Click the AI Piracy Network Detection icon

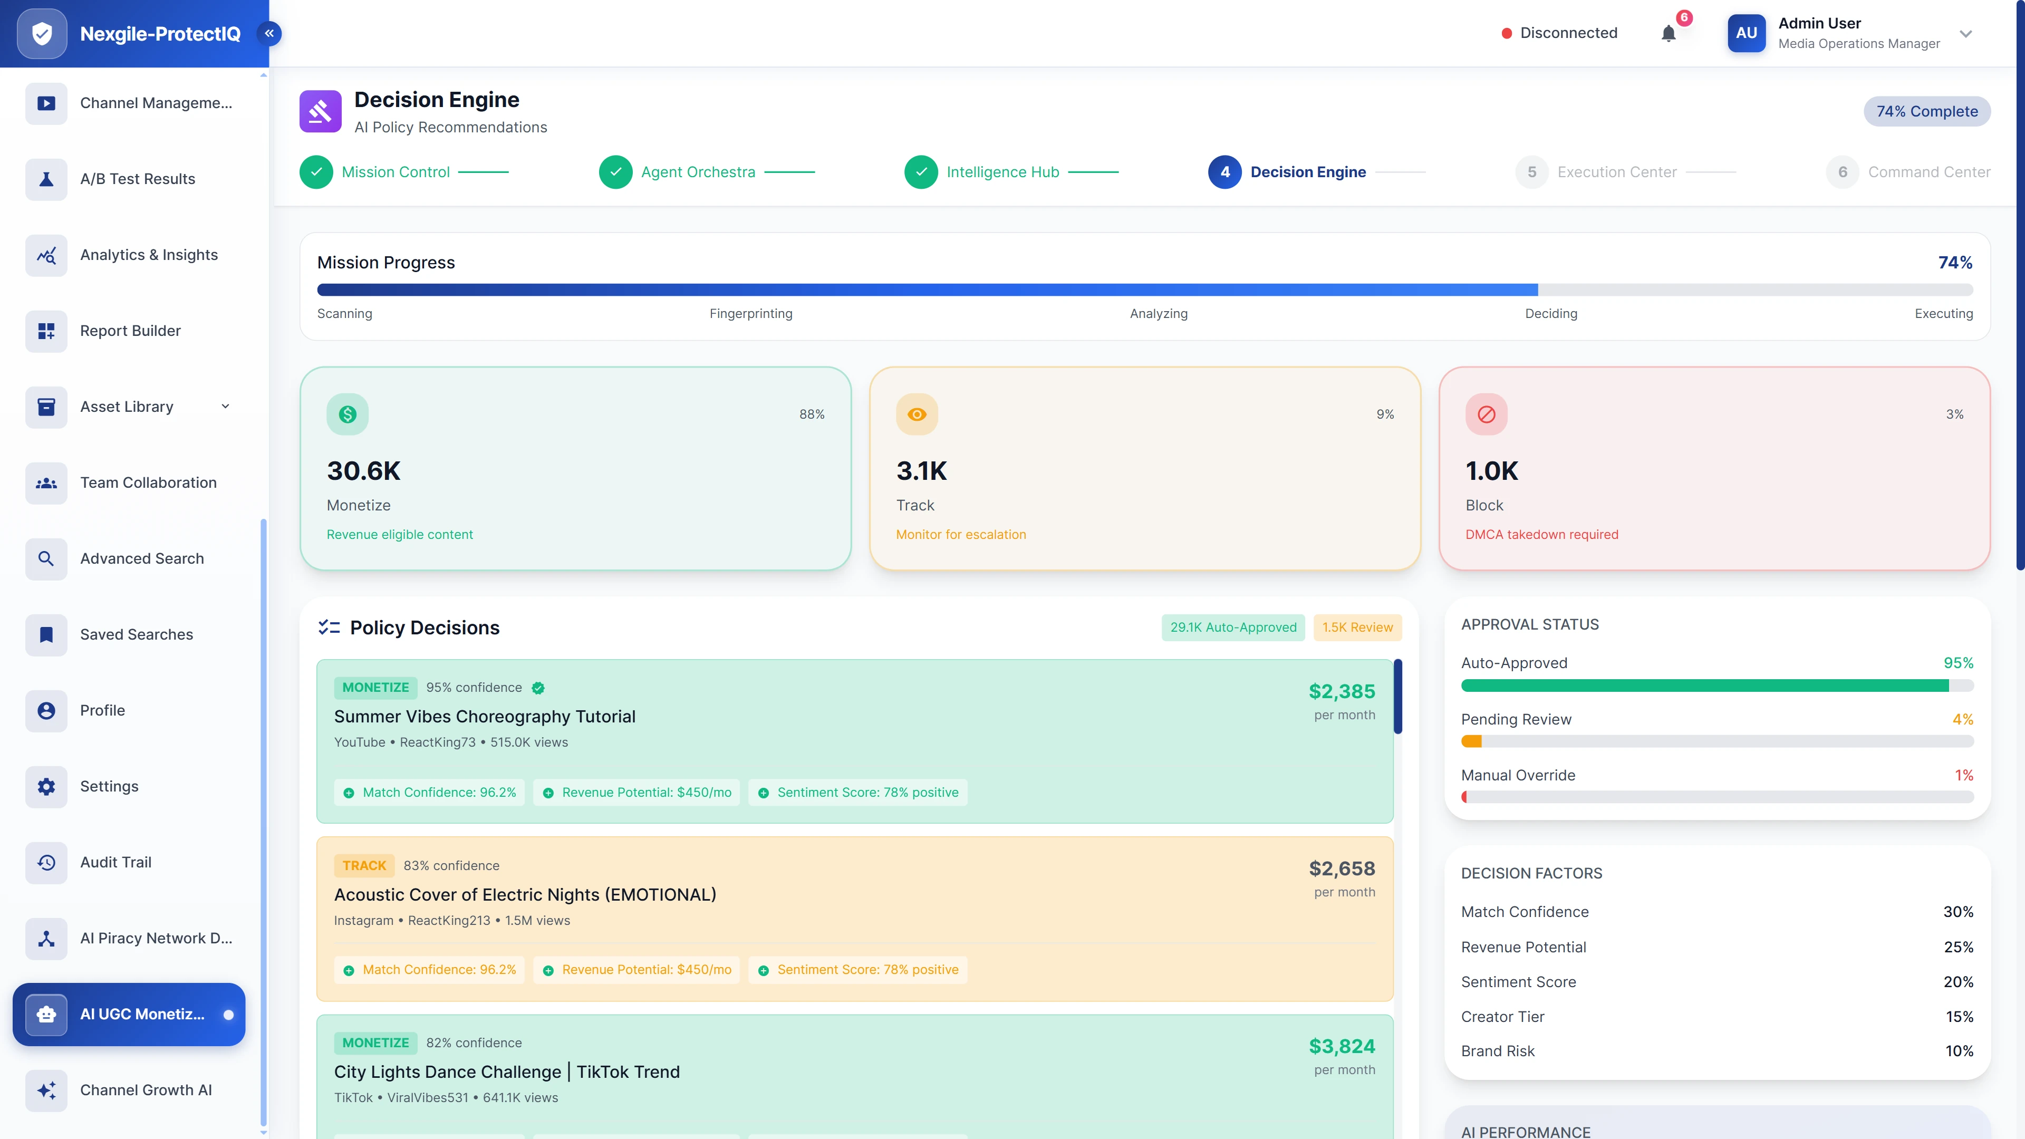coord(45,939)
